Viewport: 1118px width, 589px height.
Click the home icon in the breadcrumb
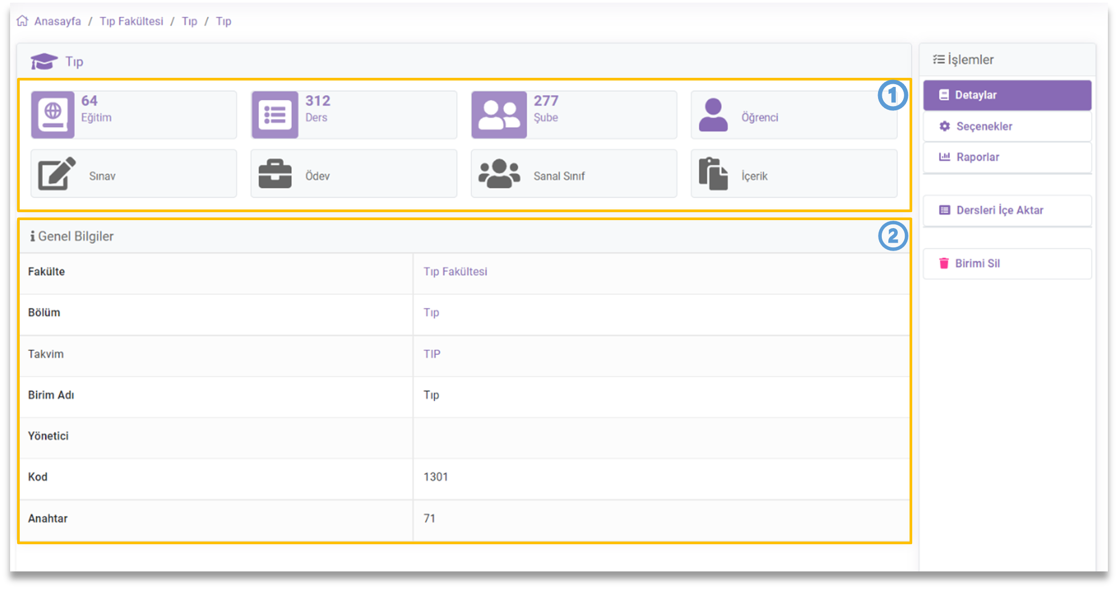pyautogui.click(x=22, y=21)
